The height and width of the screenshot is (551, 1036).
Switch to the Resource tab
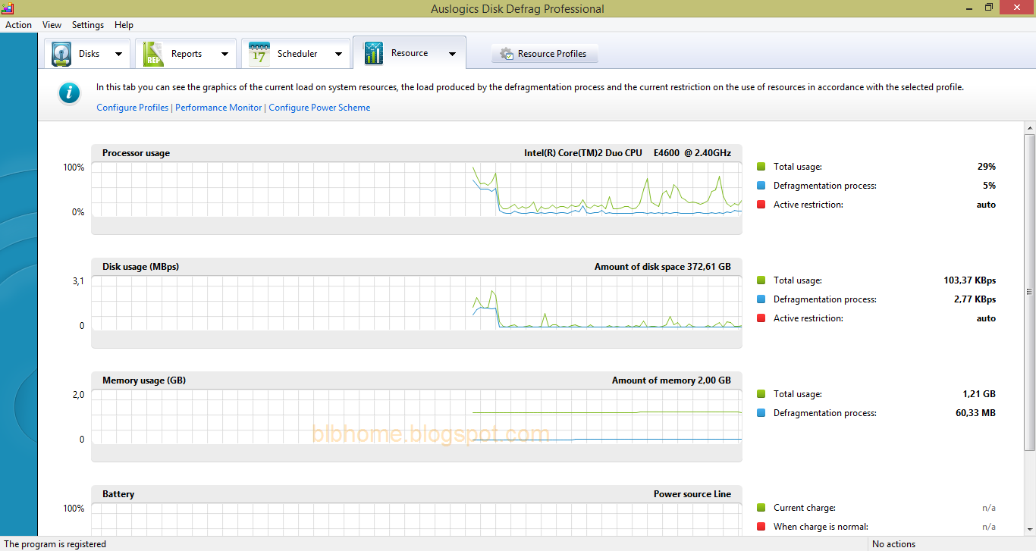(x=409, y=53)
